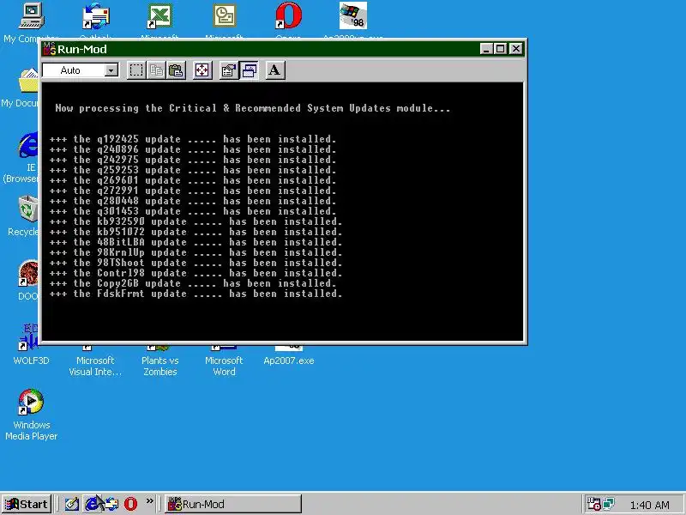Launch Opera from the quick launch bar
The height and width of the screenshot is (515, 686).
pos(130,504)
